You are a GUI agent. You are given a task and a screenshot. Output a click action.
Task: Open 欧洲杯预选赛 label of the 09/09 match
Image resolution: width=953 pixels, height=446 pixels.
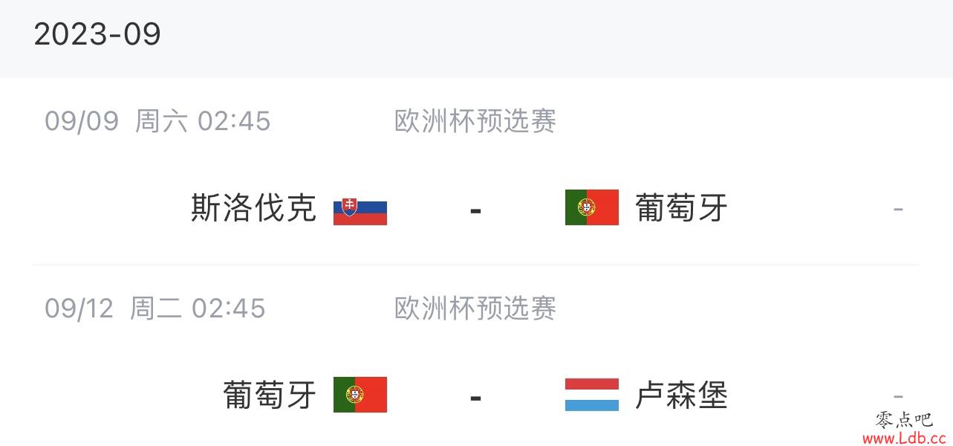[x=475, y=121]
